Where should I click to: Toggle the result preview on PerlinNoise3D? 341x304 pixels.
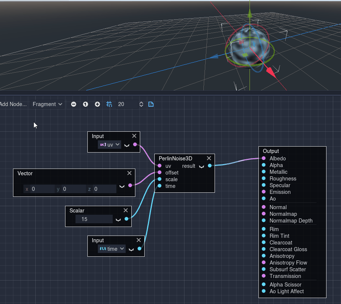click(x=201, y=167)
